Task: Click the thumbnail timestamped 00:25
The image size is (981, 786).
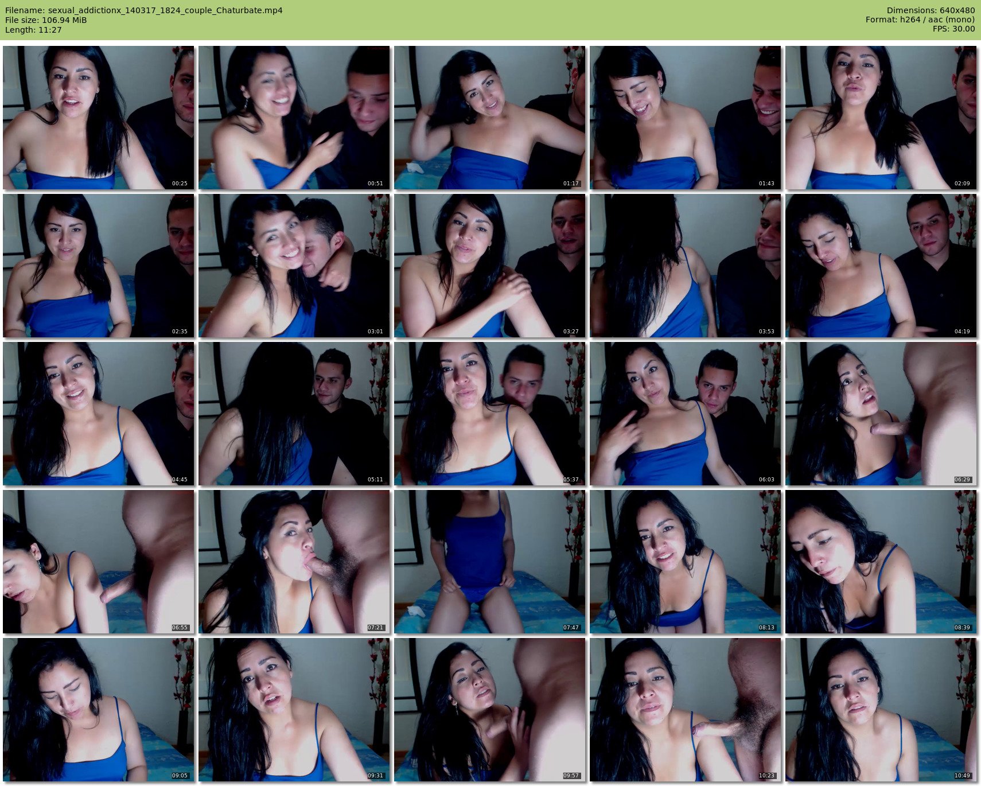Action: pyautogui.click(x=98, y=118)
